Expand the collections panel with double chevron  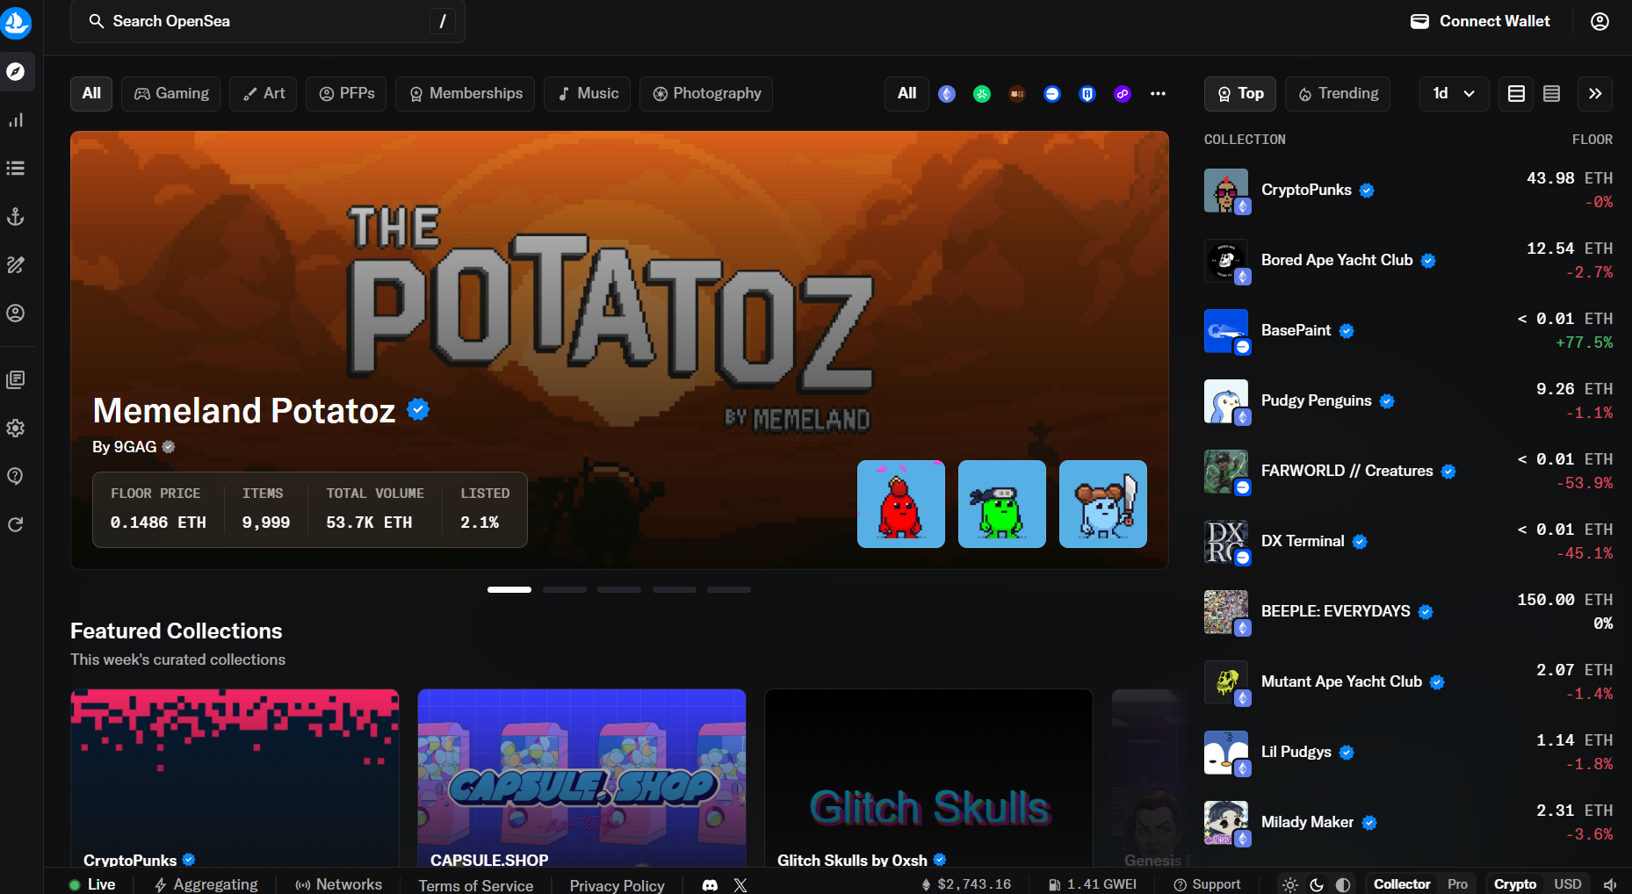pos(1595,93)
